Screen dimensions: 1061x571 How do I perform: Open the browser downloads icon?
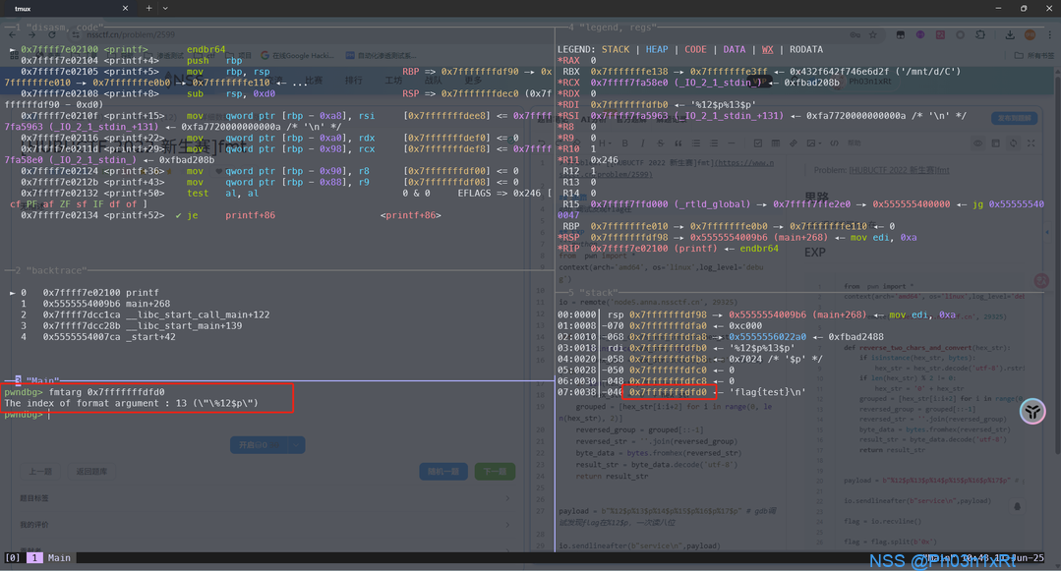1009,34
